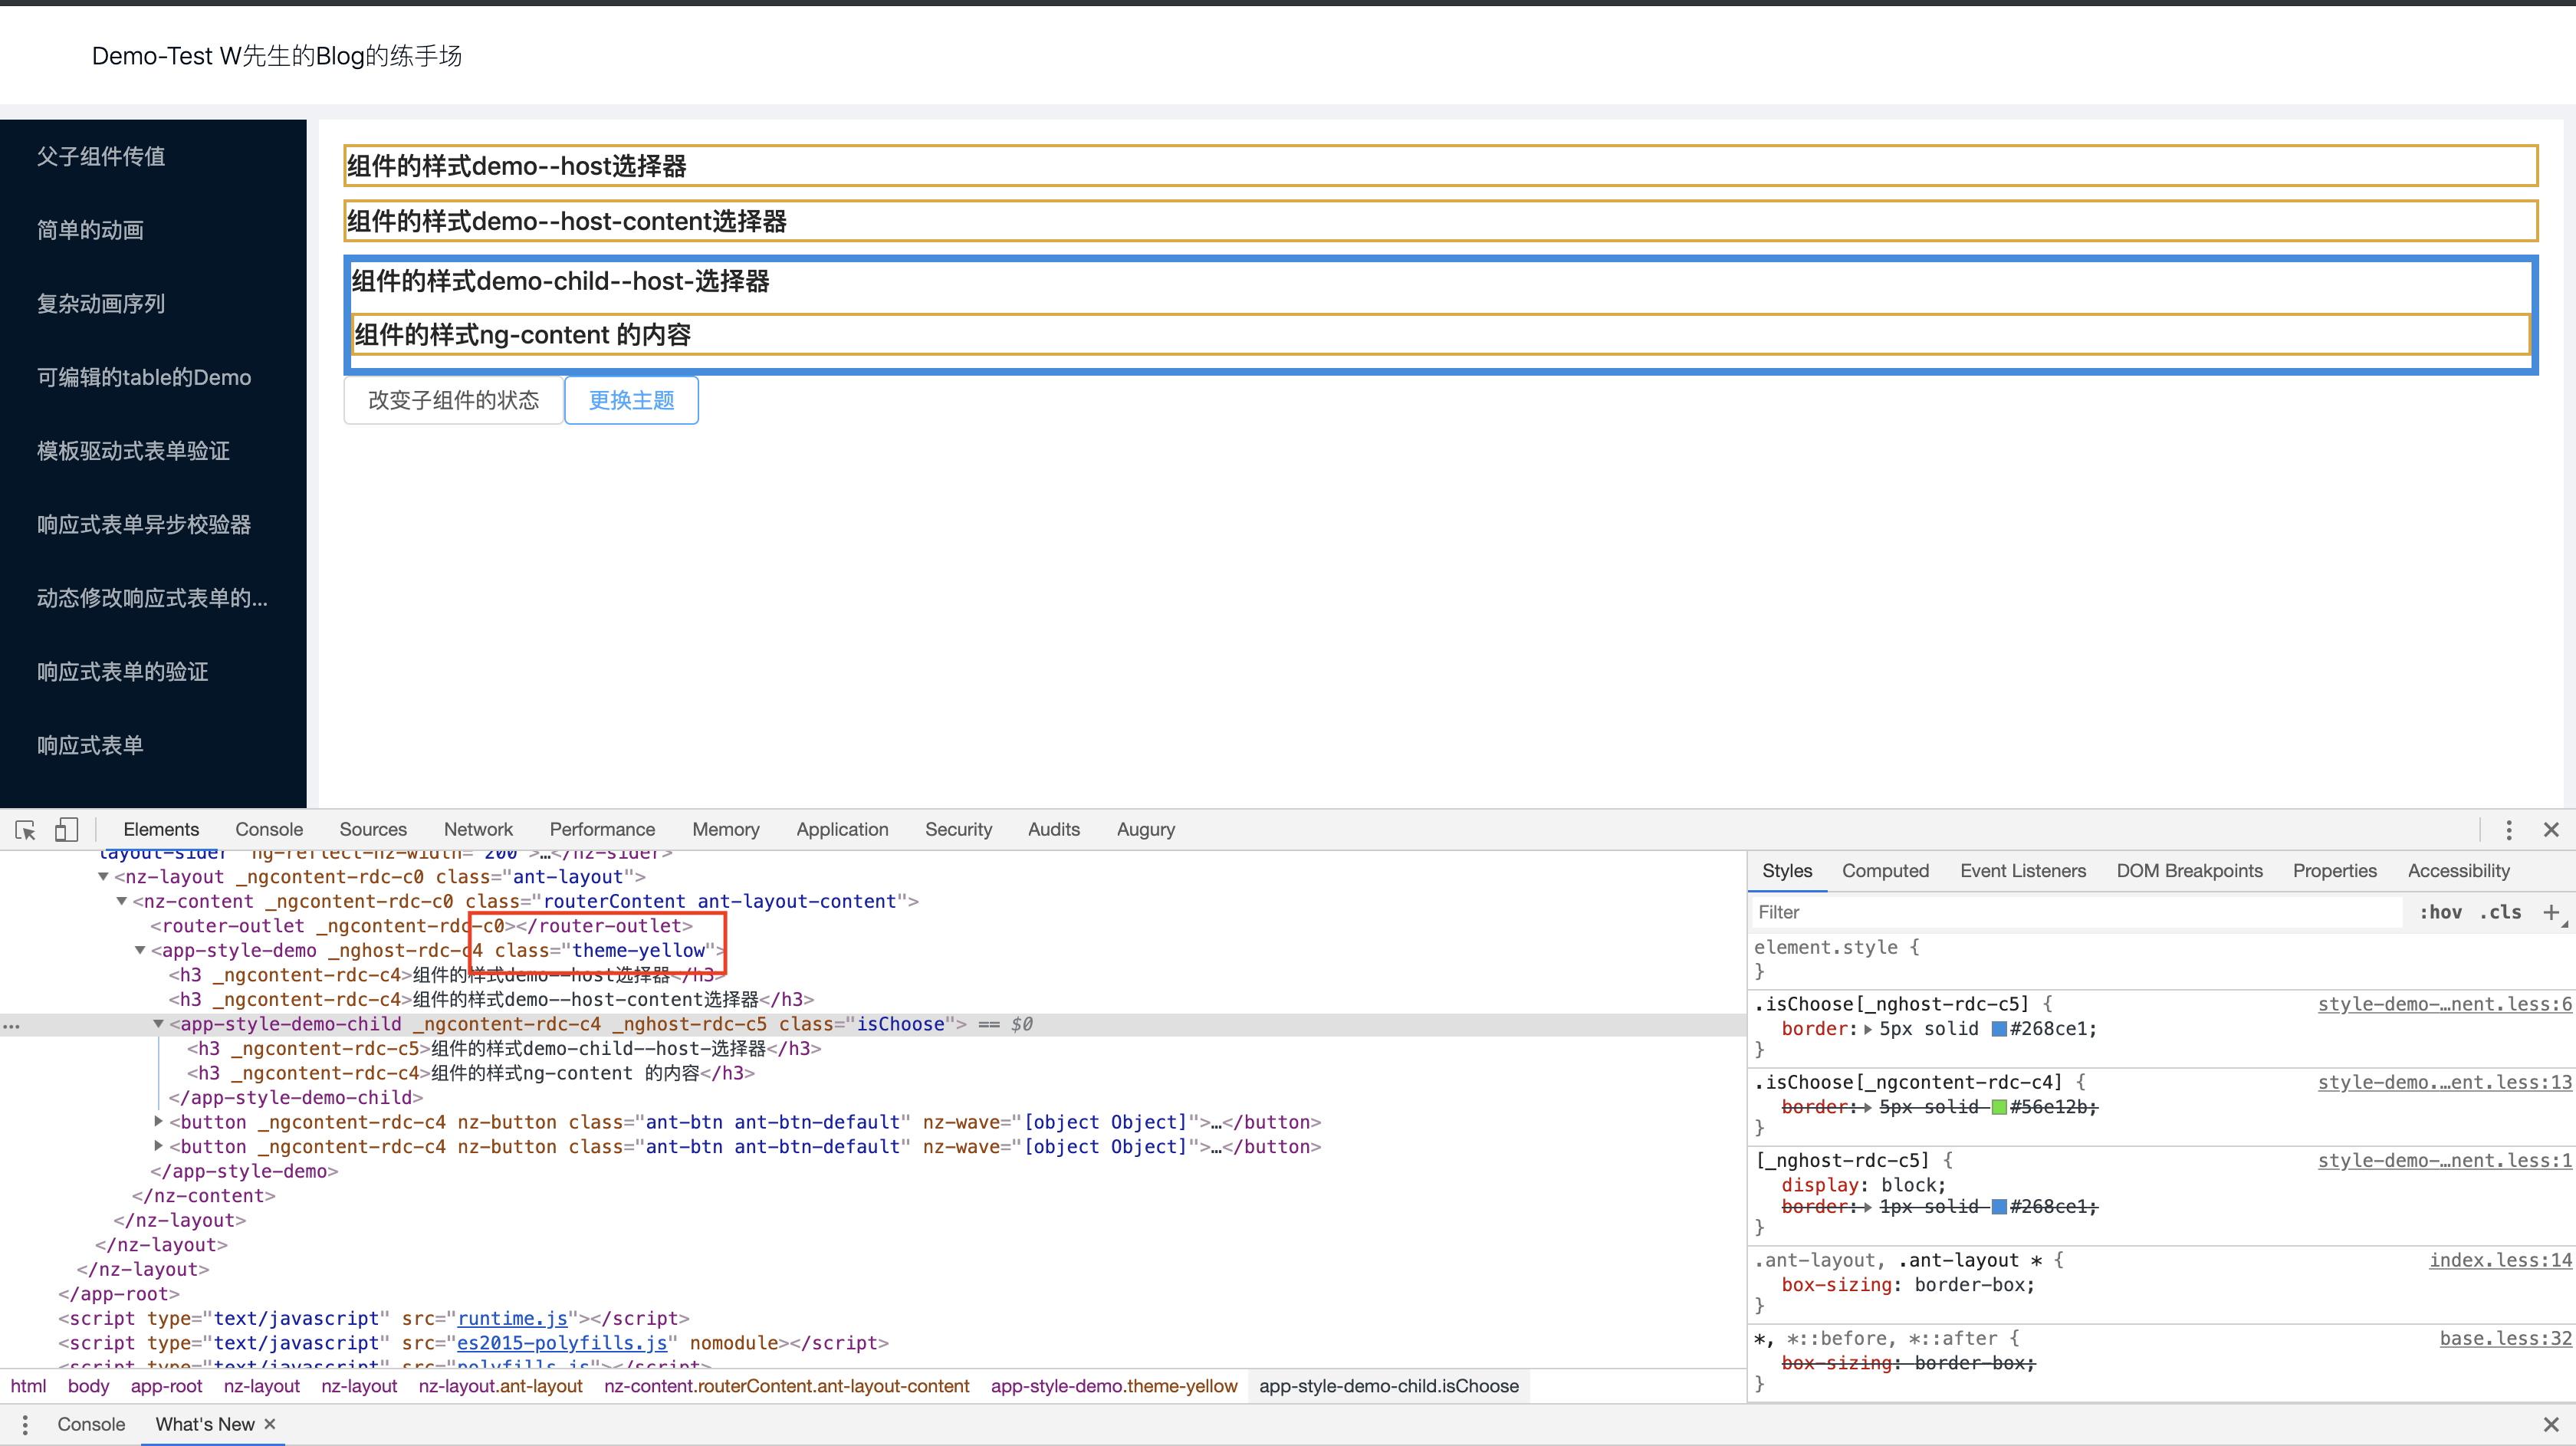This screenshot has width=2576, height=1446.
Task: Open the Computed styles tab
Action: (1885, 871)
